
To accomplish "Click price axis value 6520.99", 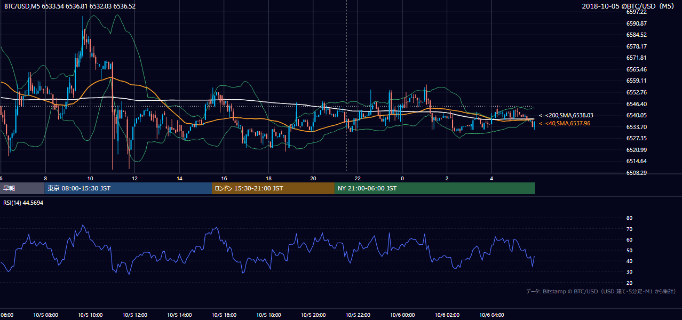I will pos(637,150).
